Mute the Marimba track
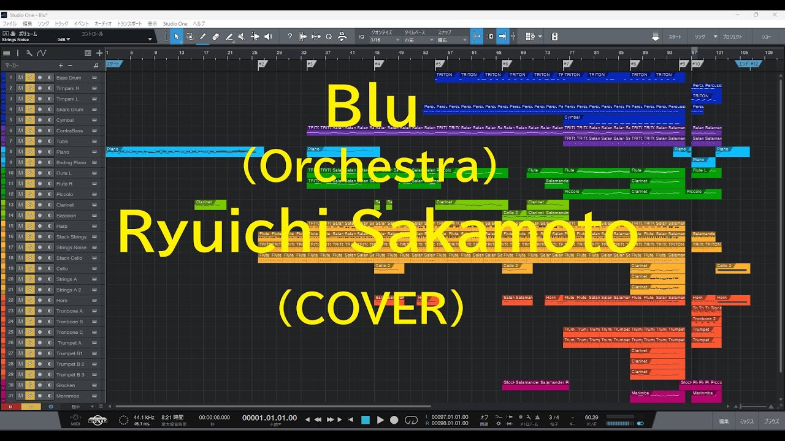The width and height of the screenshot is (785, 441). coord(20,396)
